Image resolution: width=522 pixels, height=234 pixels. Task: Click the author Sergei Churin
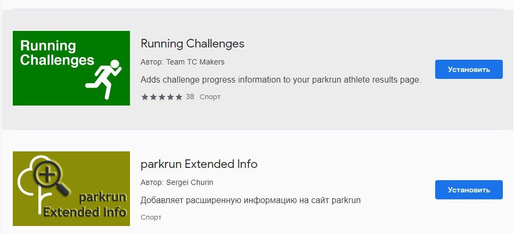(x=190, y=182)
